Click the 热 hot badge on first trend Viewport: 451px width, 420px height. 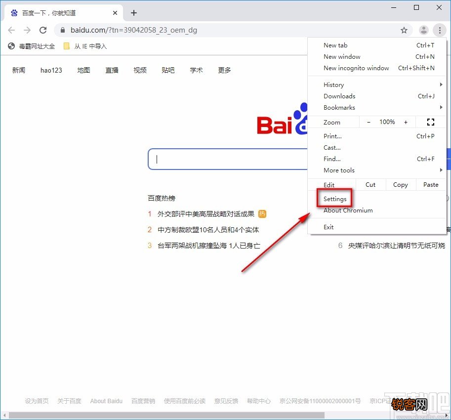pos(262,214)
